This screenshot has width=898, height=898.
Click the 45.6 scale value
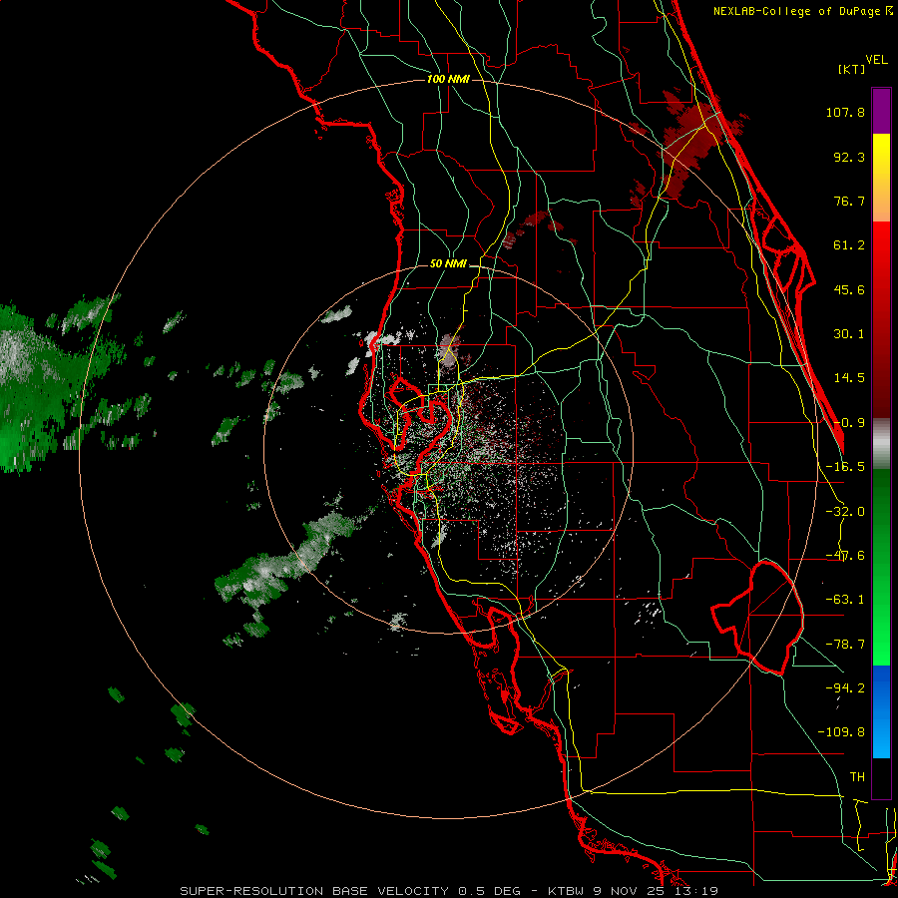tap(849, 289)
